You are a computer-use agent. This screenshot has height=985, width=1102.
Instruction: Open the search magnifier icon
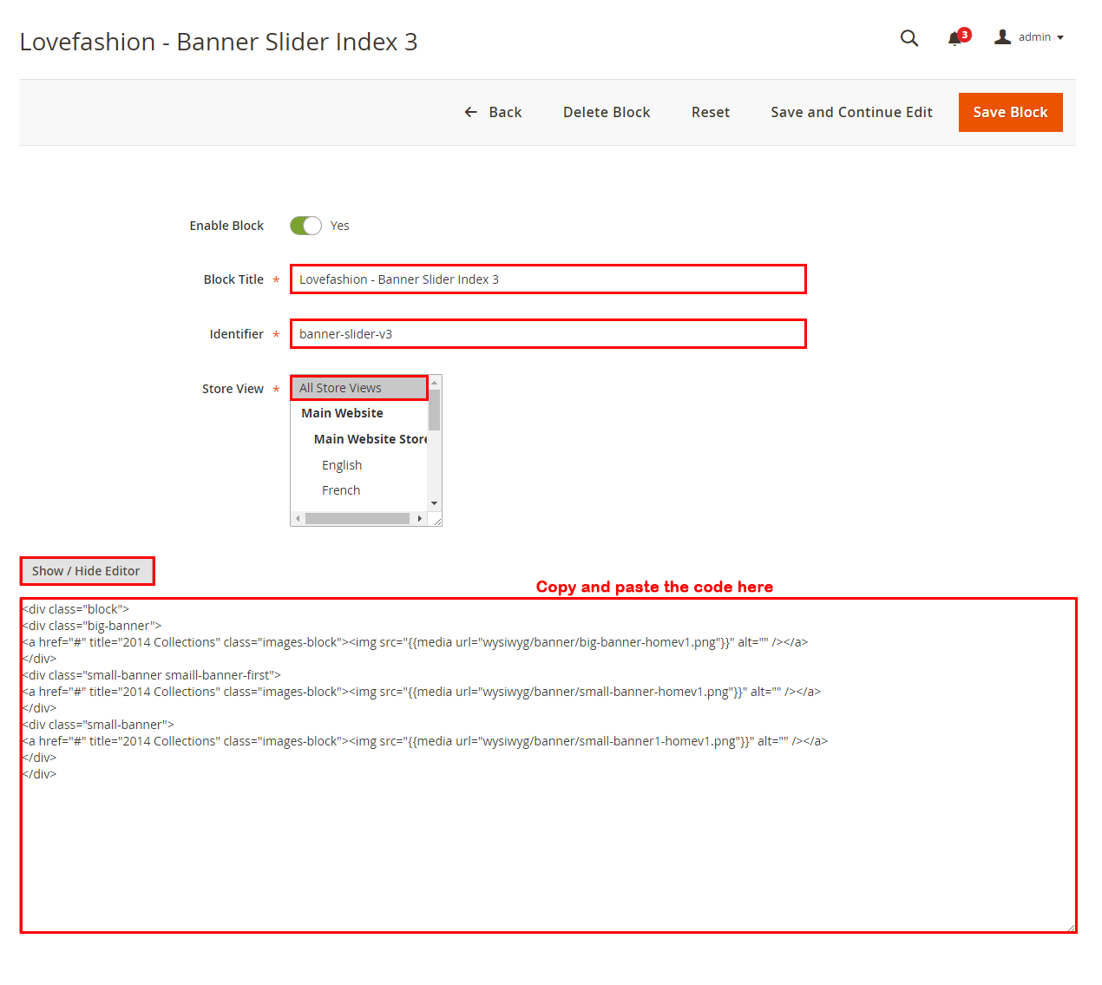click(908, 38)
